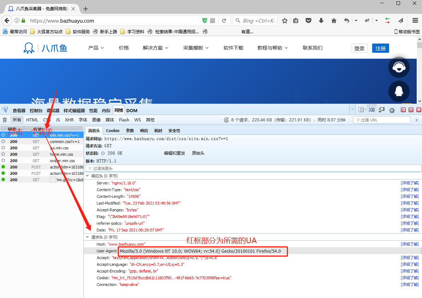Collapse the 请求头 request headers section
Screen dimensions: 422x298
[87, 237]
